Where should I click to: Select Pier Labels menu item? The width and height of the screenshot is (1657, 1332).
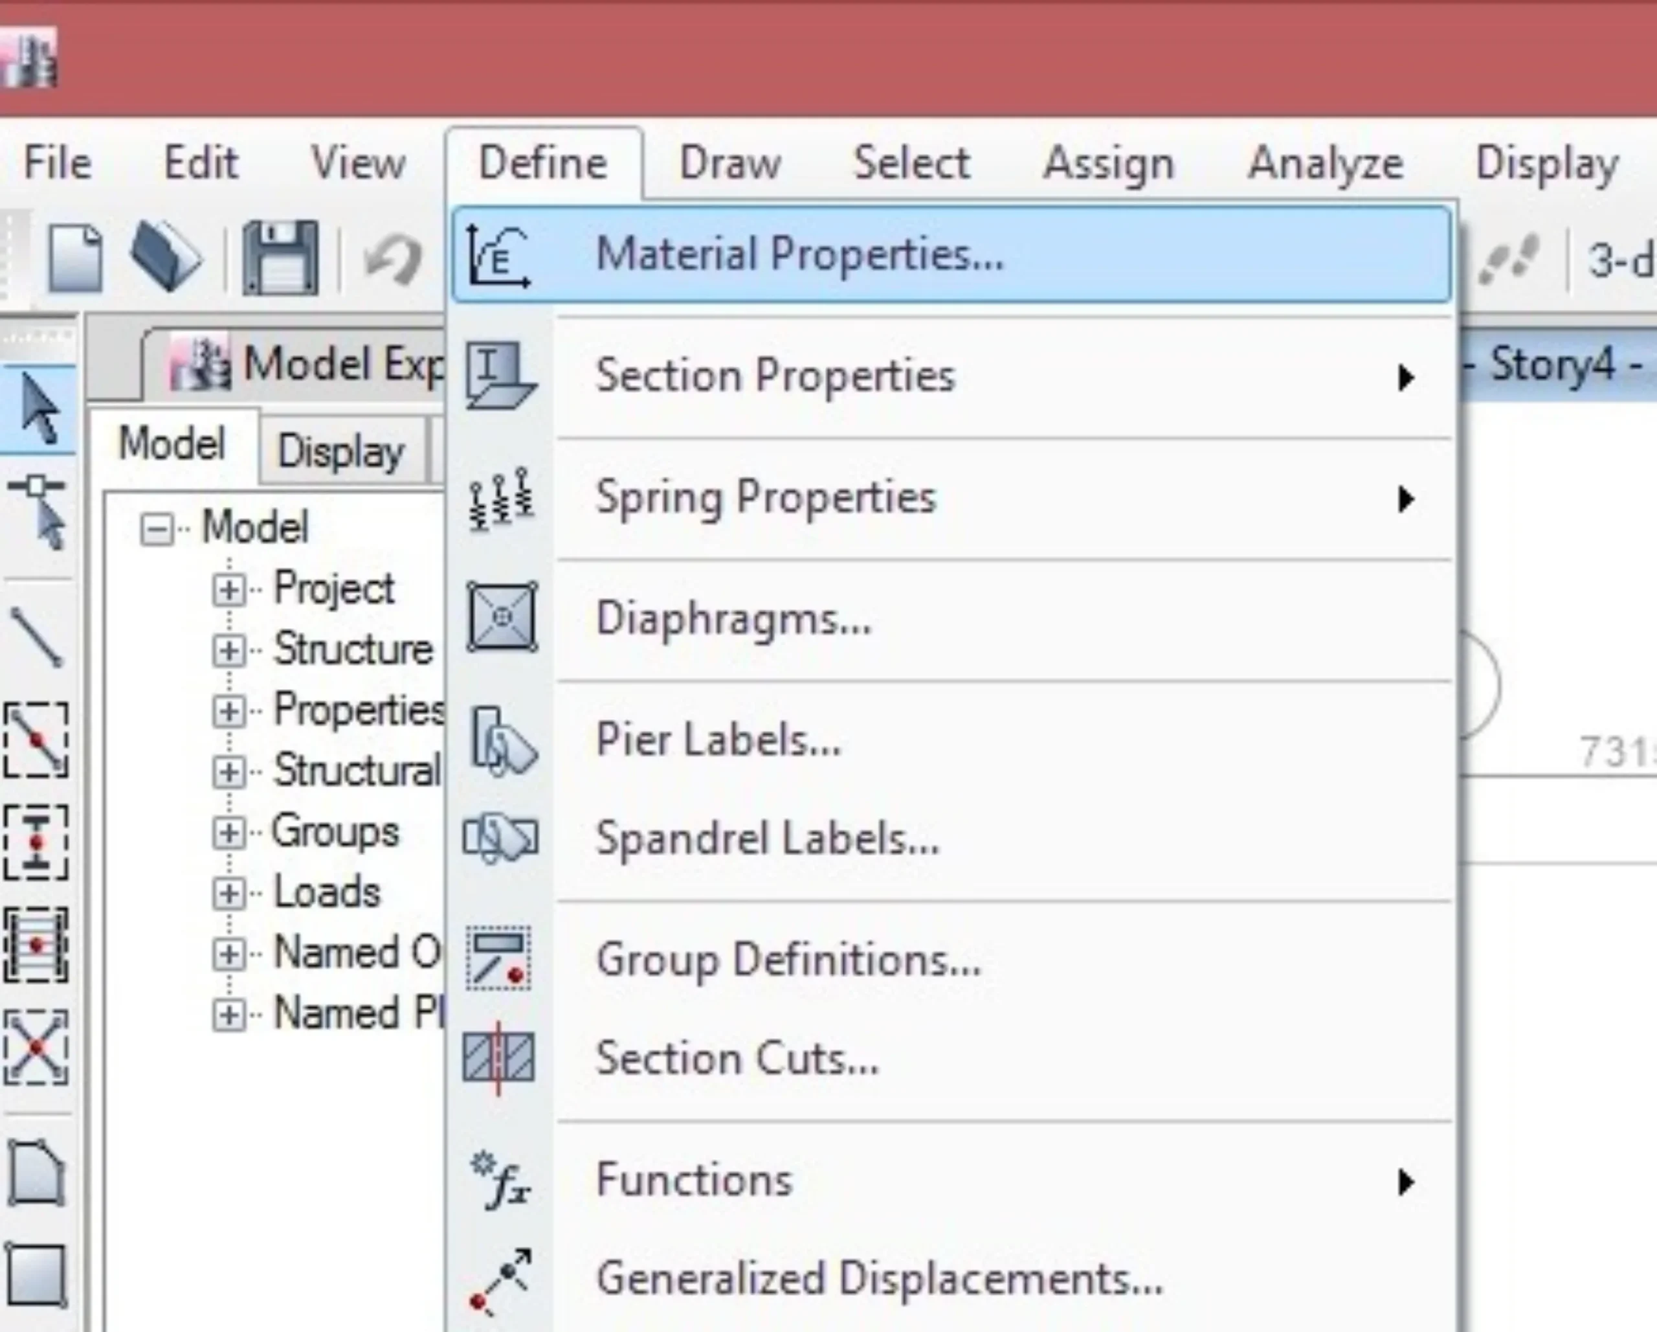[718, 740]
